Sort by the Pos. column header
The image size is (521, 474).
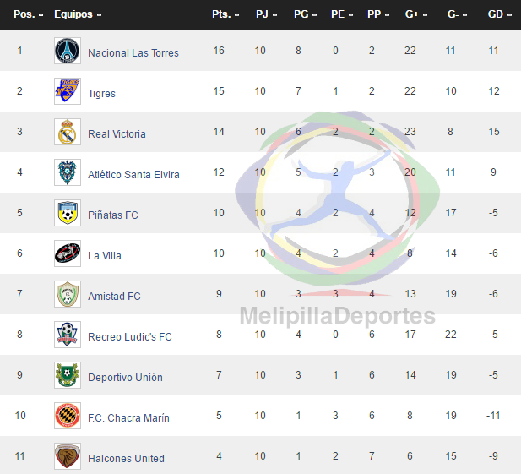[28, 14]
